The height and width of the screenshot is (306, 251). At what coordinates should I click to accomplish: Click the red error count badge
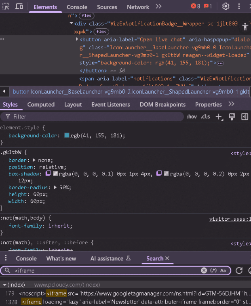(x=196, y=6)
